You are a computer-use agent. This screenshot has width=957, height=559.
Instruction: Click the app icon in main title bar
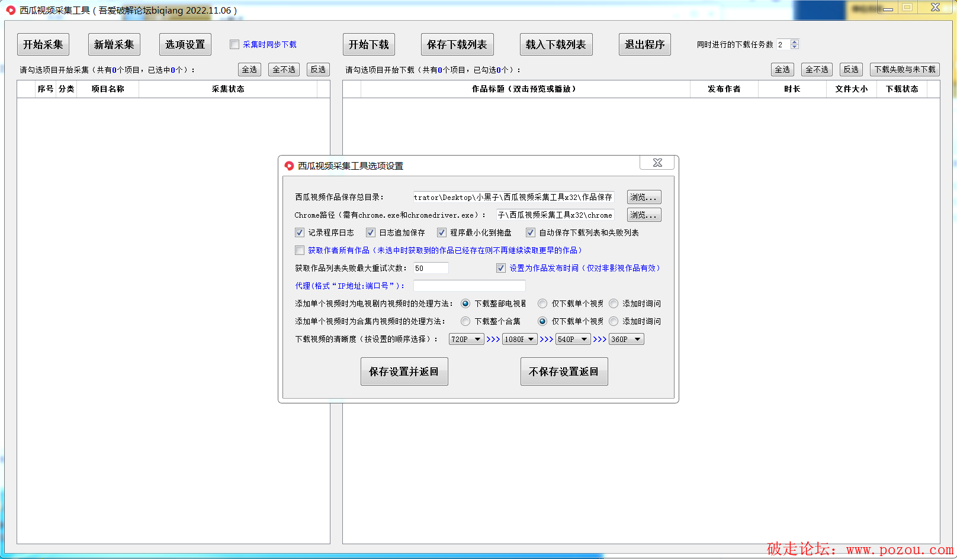pos(11,11)
